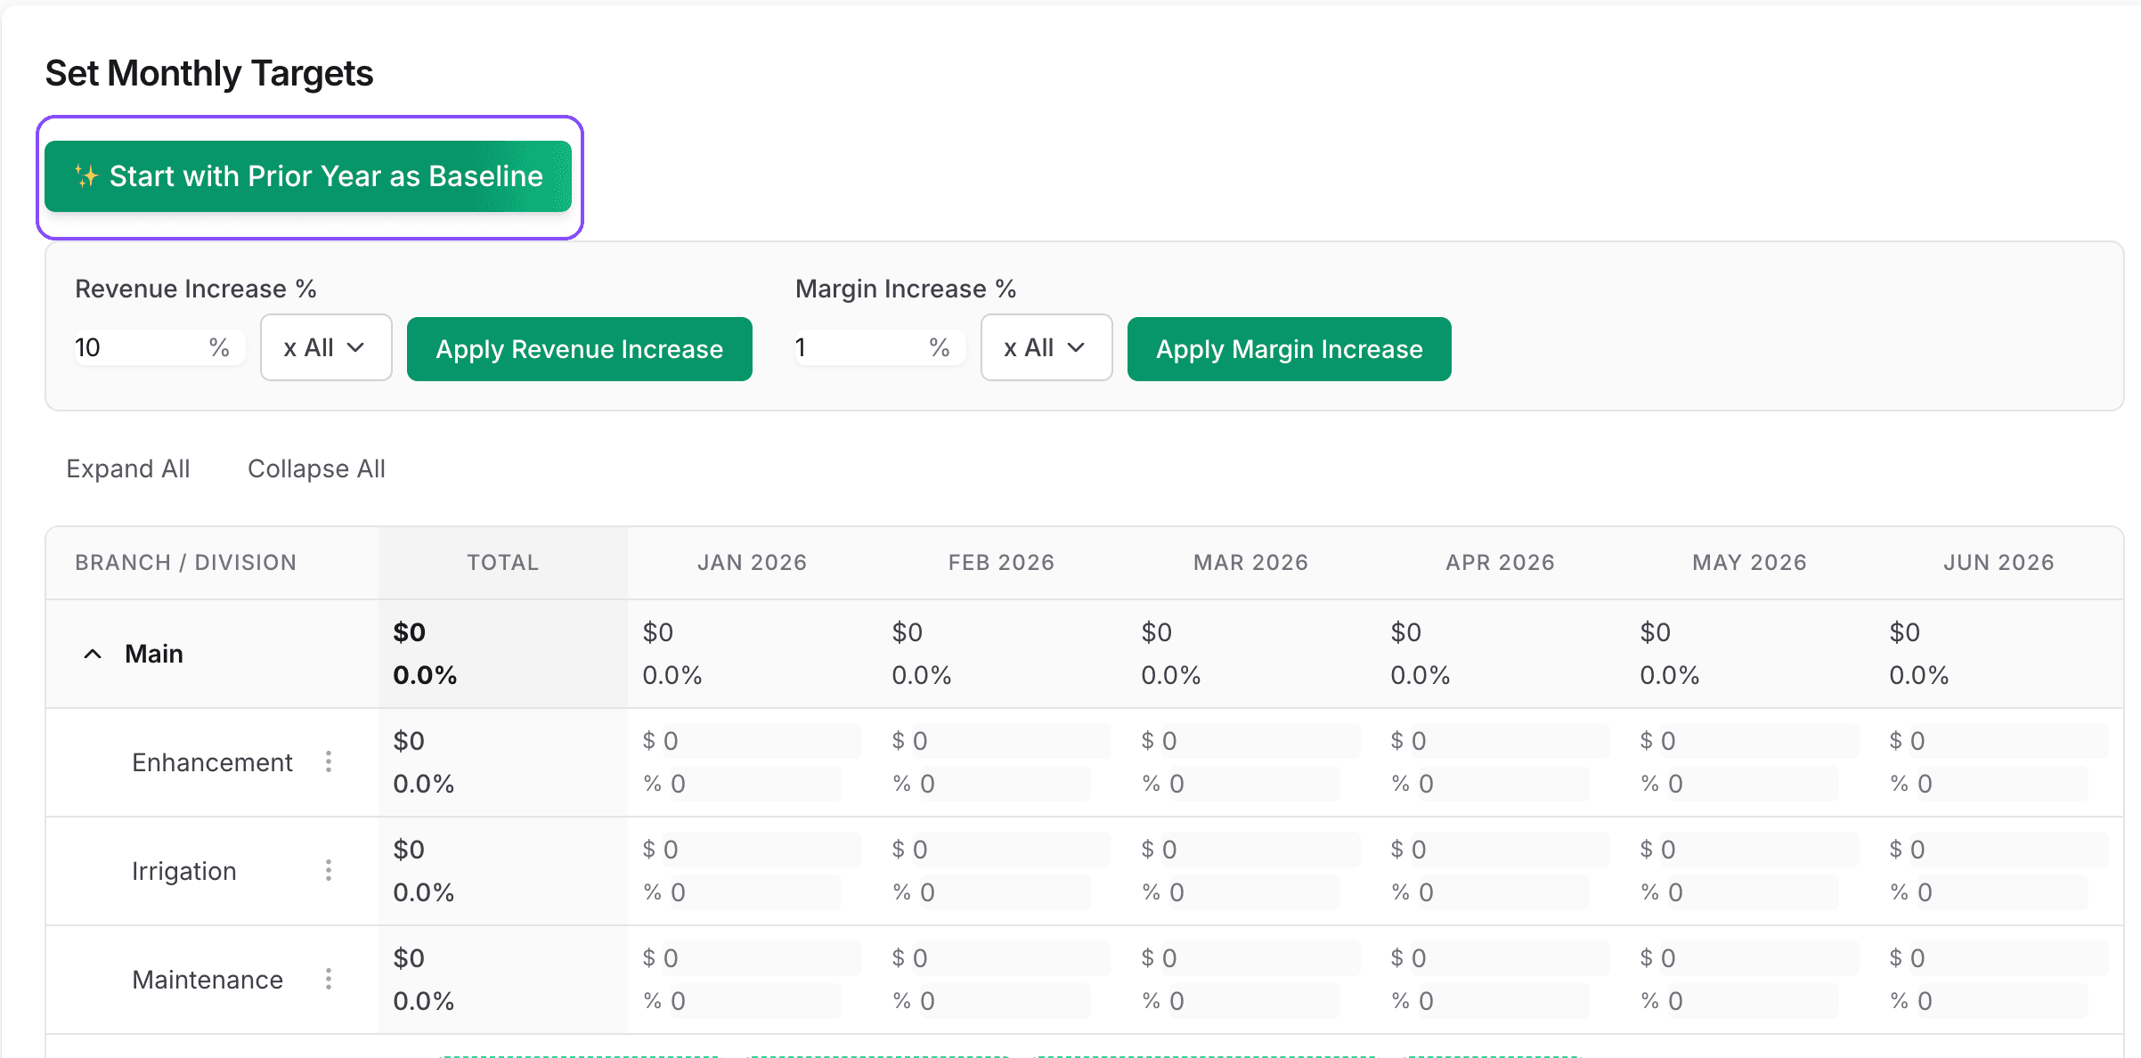
Task: Click Collapse All link
Action: [x=316, y=468]
